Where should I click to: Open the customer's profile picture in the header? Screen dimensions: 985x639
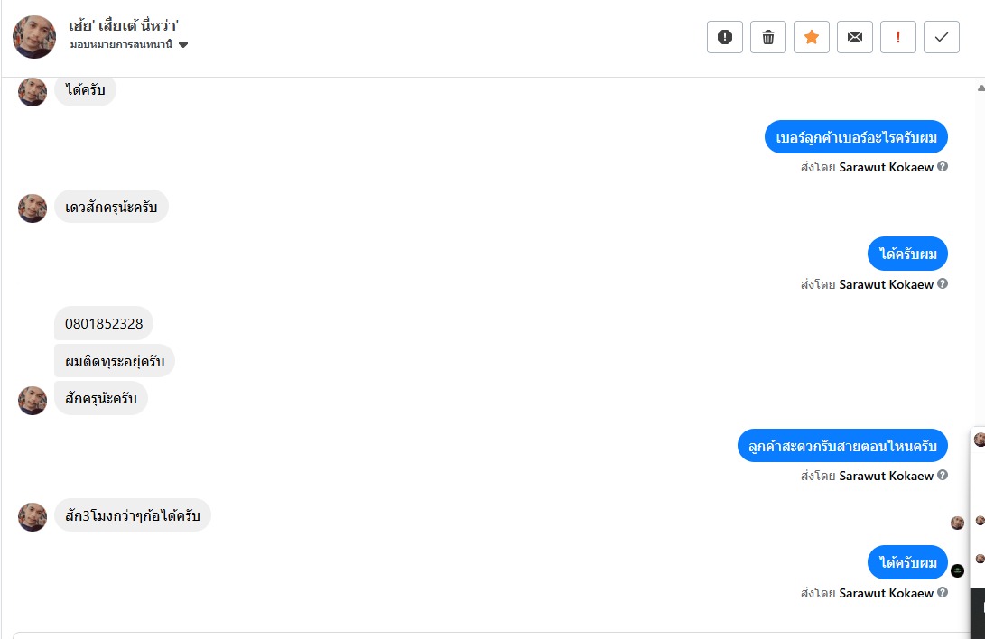pos(34,37)
